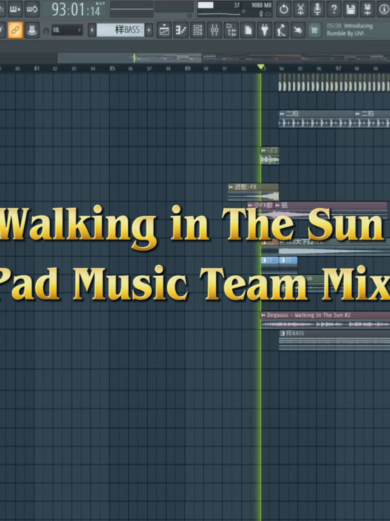Click the green playhead marker on the ruler

point(261,67)
